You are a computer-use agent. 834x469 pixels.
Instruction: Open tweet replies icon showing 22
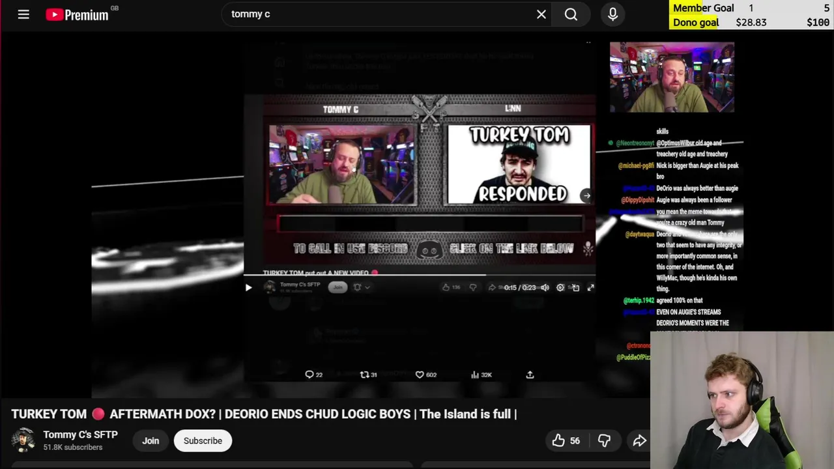[x=313, y=375]
